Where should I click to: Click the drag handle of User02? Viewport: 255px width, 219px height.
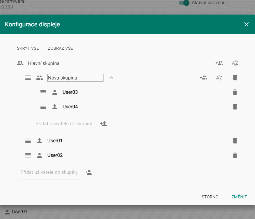28,155
